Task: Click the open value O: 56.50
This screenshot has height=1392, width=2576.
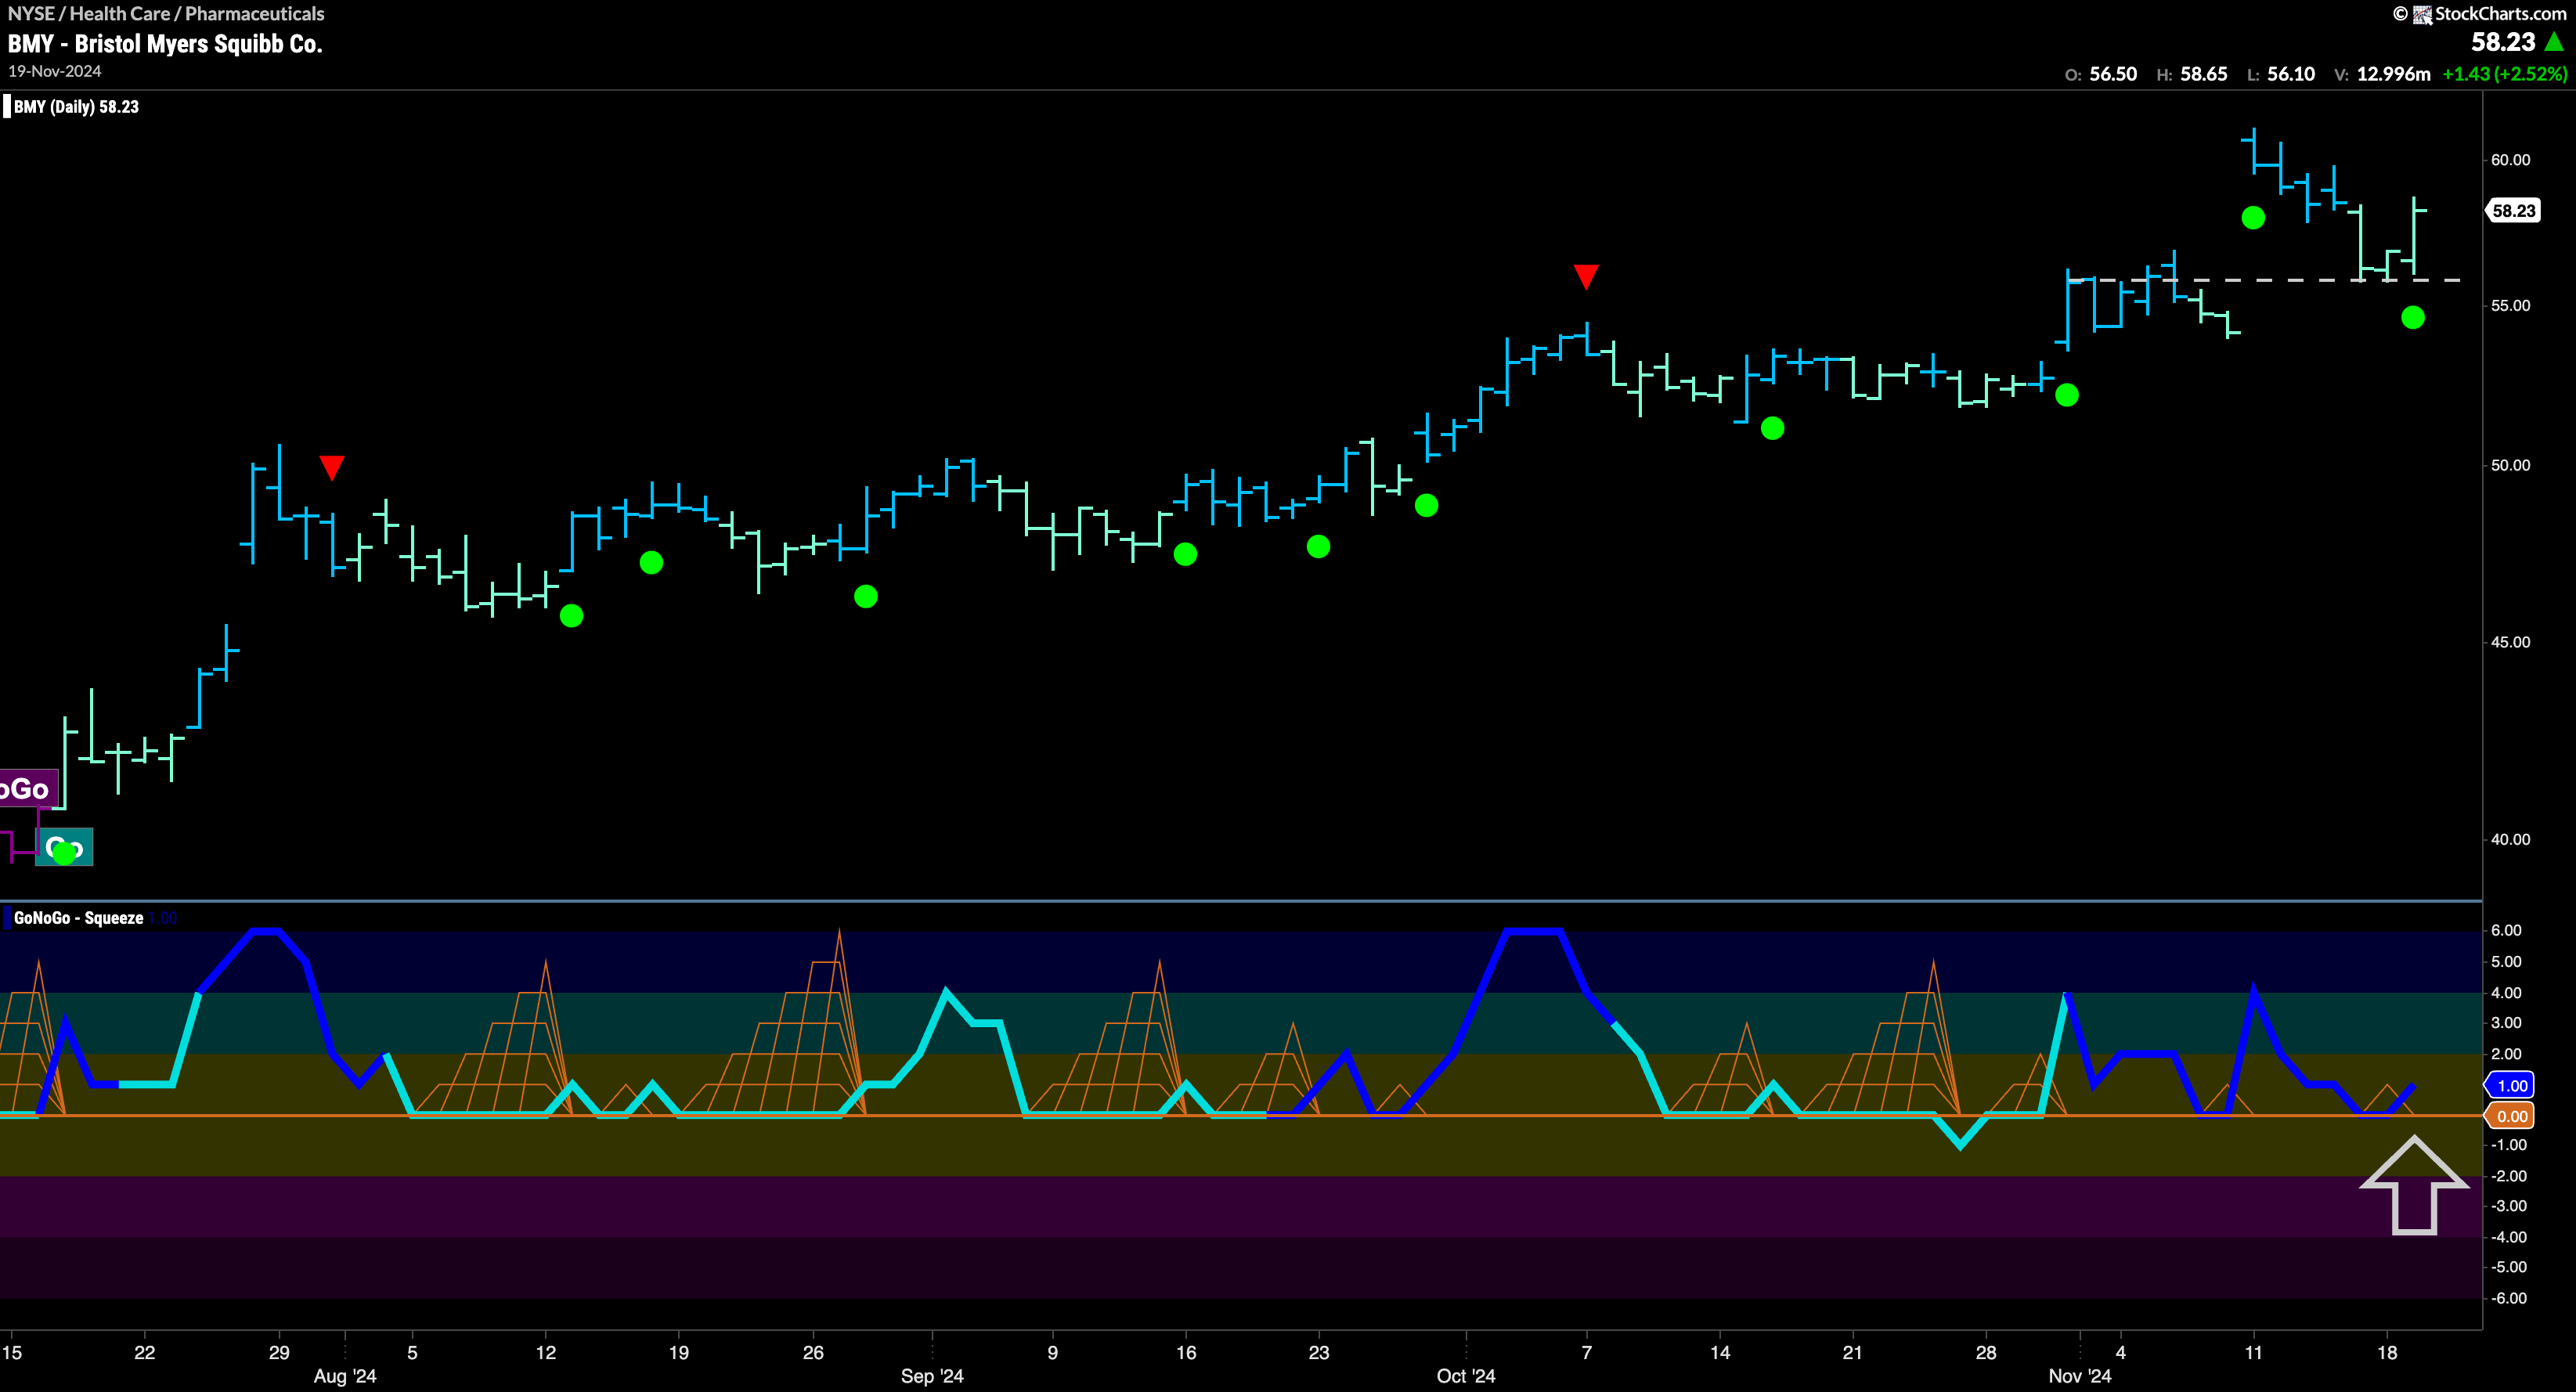Action: 2101,74
